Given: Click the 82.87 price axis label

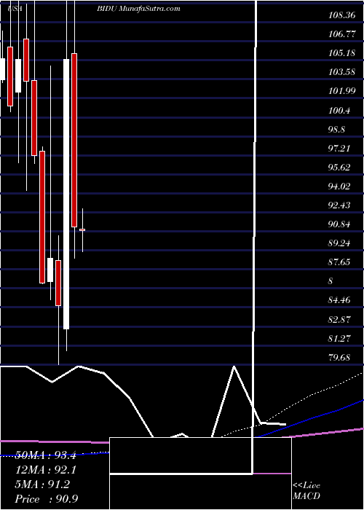Looking at the screenshot, I should click(340, 319).
